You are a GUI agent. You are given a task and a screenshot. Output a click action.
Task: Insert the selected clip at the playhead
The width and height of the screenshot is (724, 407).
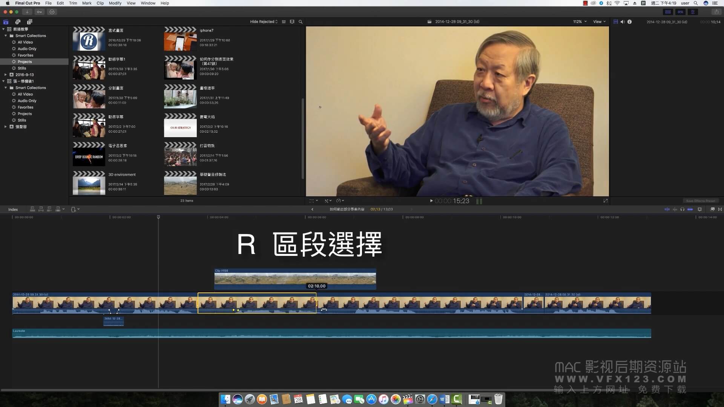click(x=41, y=209)
